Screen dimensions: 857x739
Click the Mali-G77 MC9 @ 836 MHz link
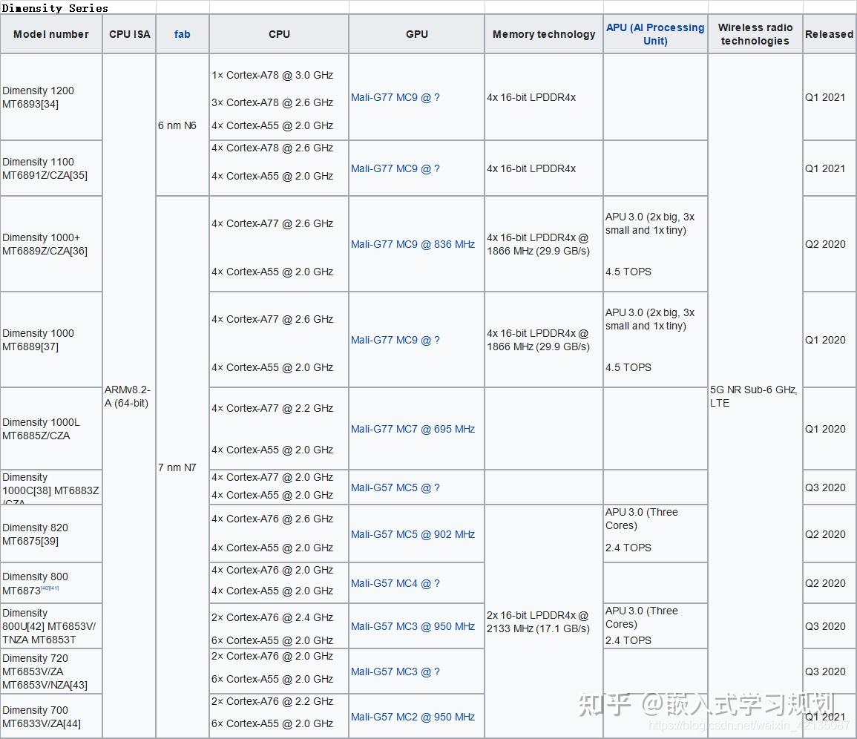pos(413,244)
